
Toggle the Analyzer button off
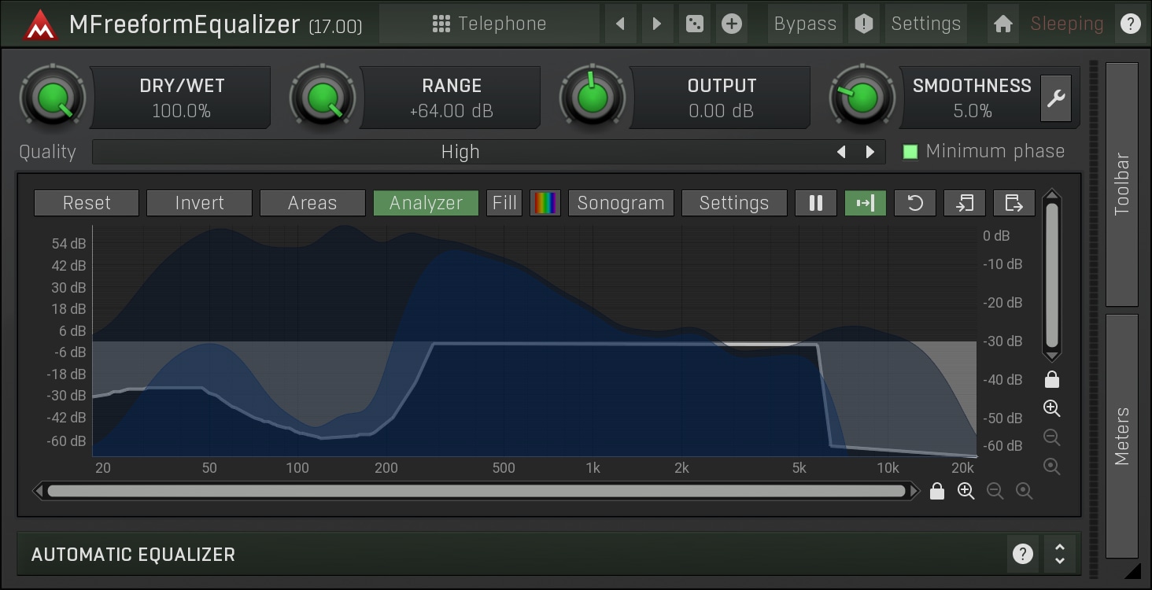pos(426,203)
